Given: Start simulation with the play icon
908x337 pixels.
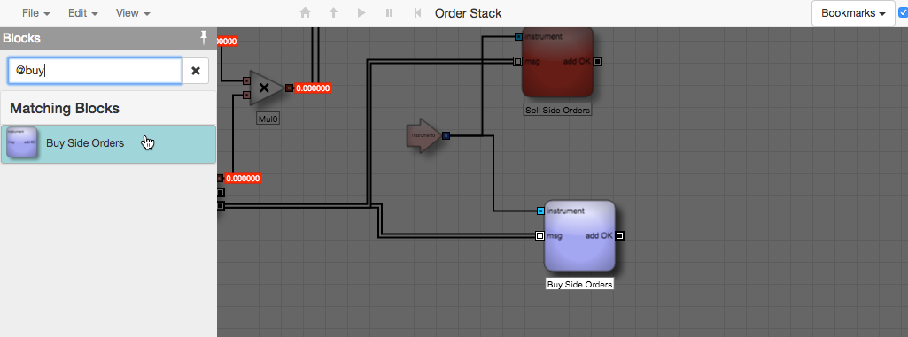Looking at the screenshot, I should click(x=361, y=12).
